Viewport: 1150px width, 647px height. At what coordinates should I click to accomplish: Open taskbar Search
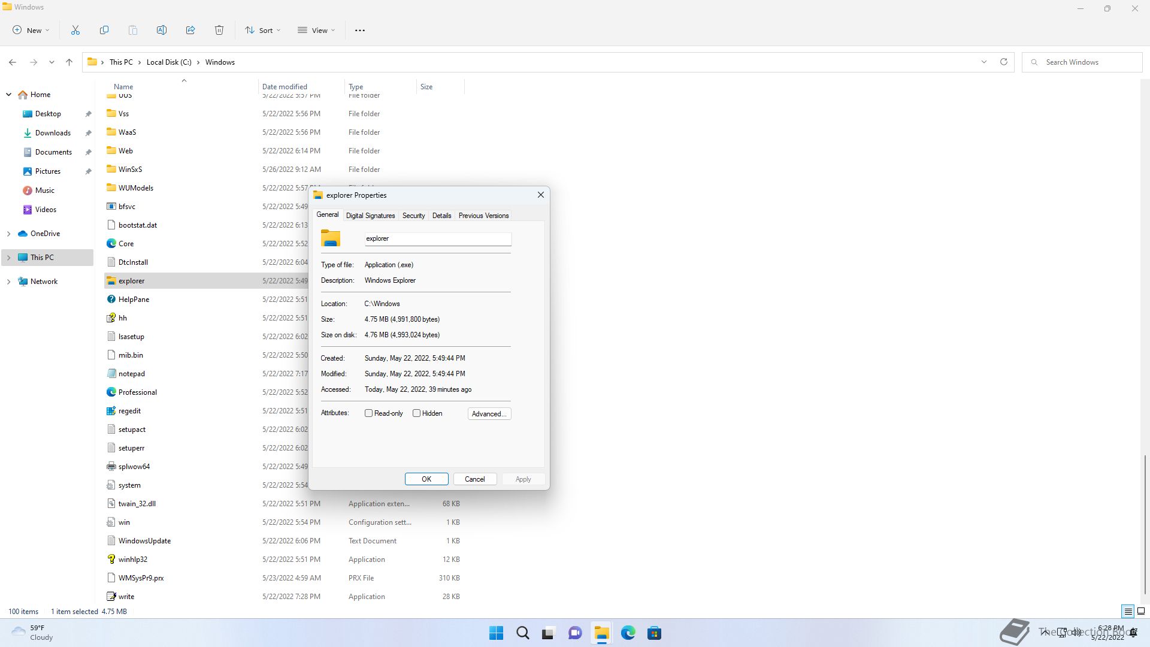(x=523, y=633)
